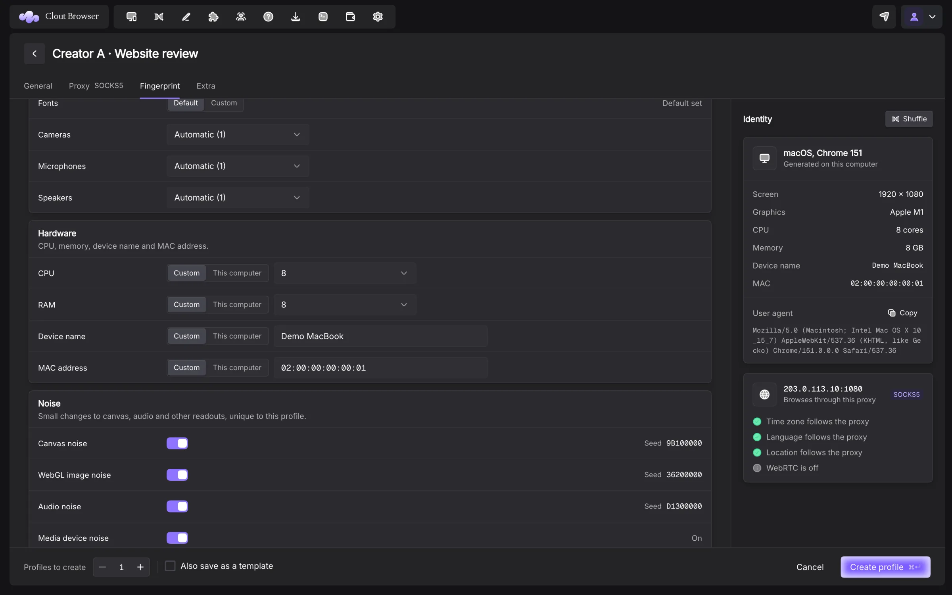Switch Fonts to Custom
Image resolution: width=952 pixels, height=595 pixels.
(x=224, y=103)
